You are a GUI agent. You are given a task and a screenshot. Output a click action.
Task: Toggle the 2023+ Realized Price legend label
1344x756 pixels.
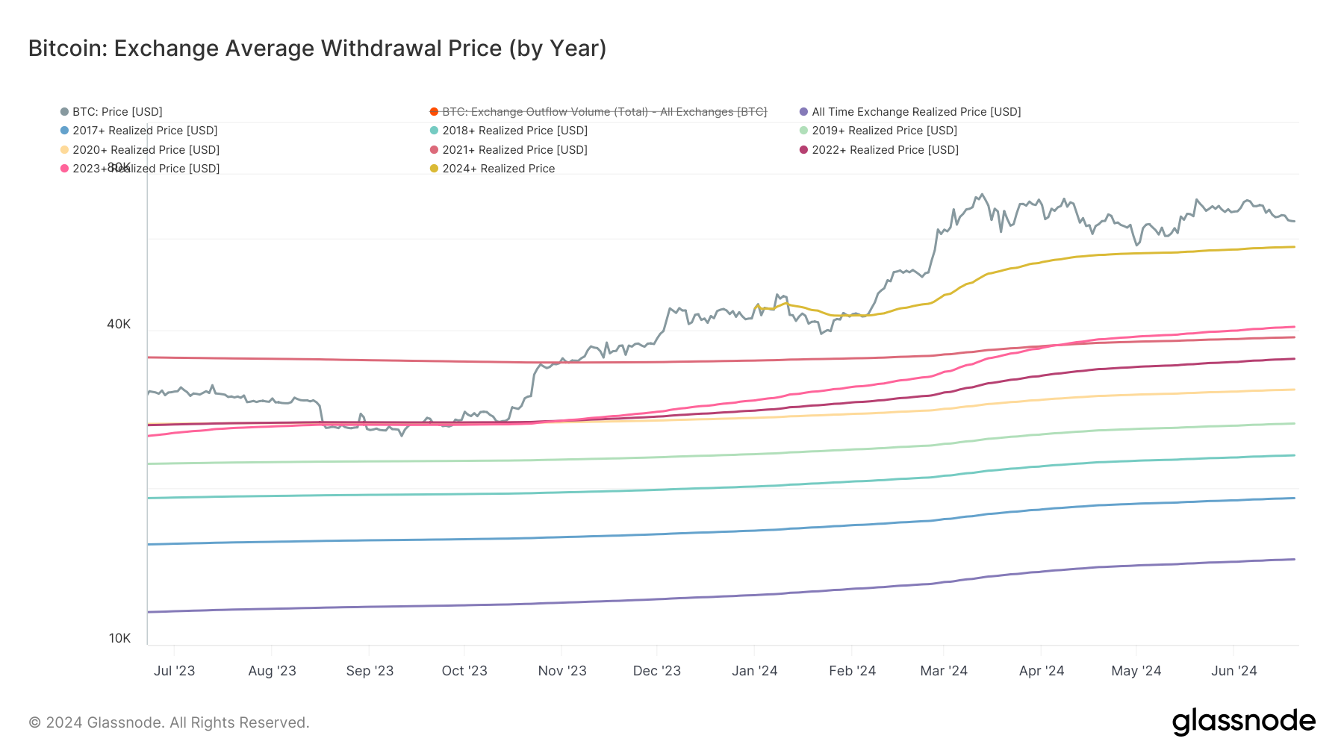point(146,169)
